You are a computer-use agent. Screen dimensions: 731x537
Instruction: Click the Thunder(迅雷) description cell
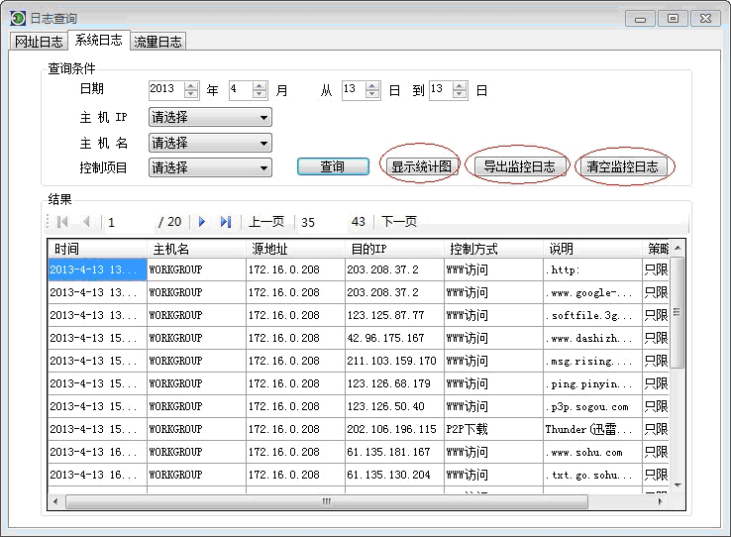pos(592,429)
